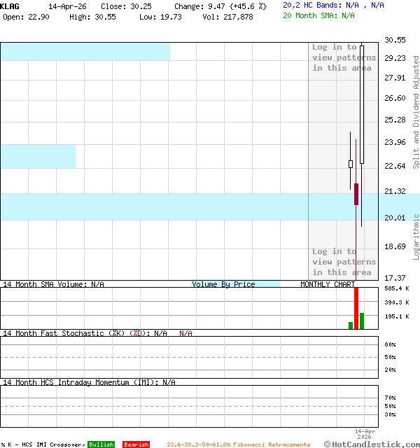Click the top light-blue volume-by-price bar
This screenshot has width=420, height=448.
point(85,51)
